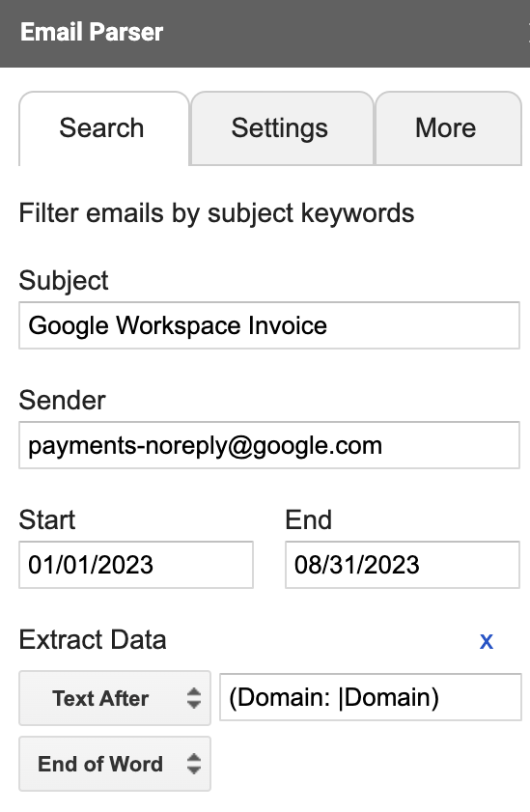
Task: Click the Extract Data heading
Action: [93, 639]
